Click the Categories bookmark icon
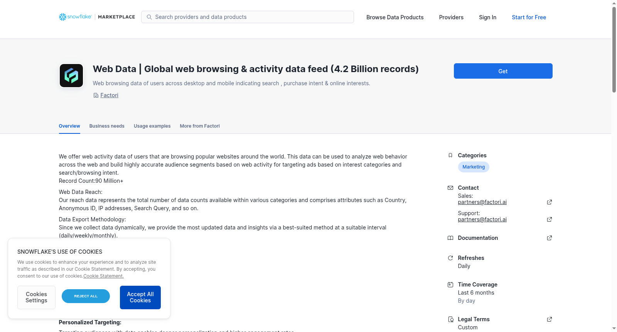 coord(450,155)
